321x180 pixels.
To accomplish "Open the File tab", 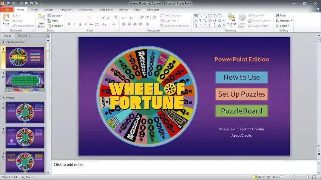I will [x=7, y=9].
